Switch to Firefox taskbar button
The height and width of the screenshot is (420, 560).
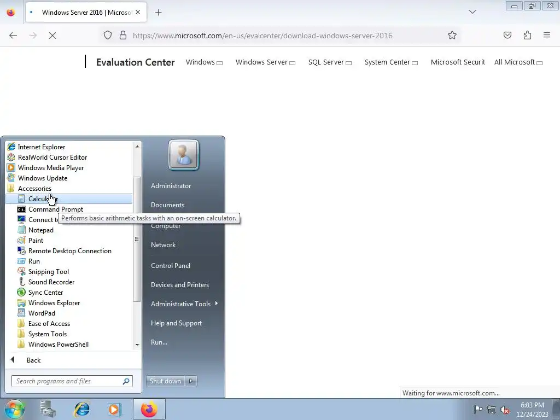(149, 409)
